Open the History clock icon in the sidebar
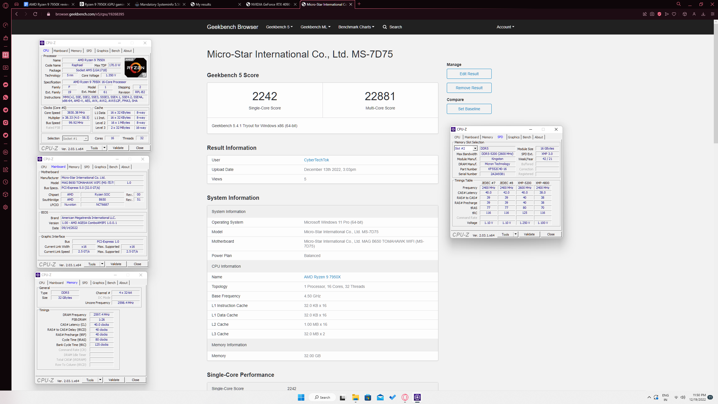 point(6,182)
